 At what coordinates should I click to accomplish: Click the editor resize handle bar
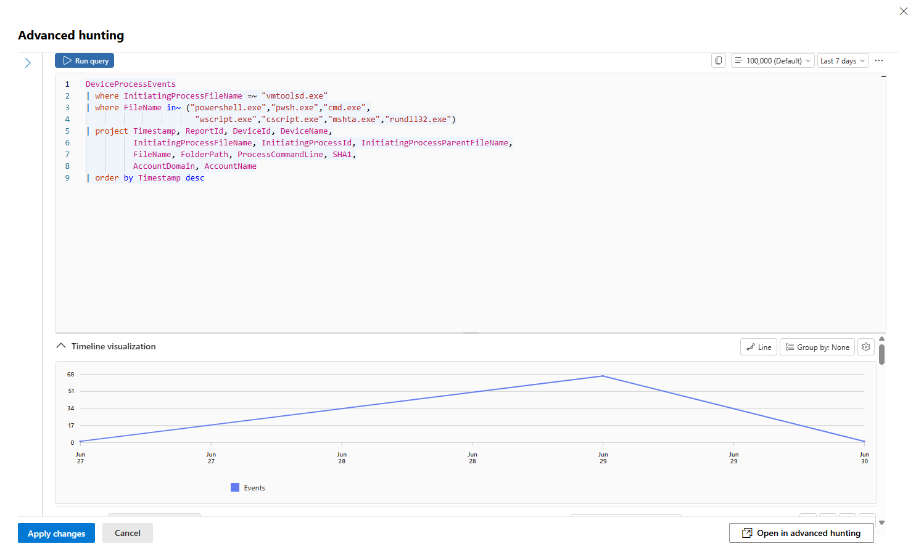[x=471, y=333]
